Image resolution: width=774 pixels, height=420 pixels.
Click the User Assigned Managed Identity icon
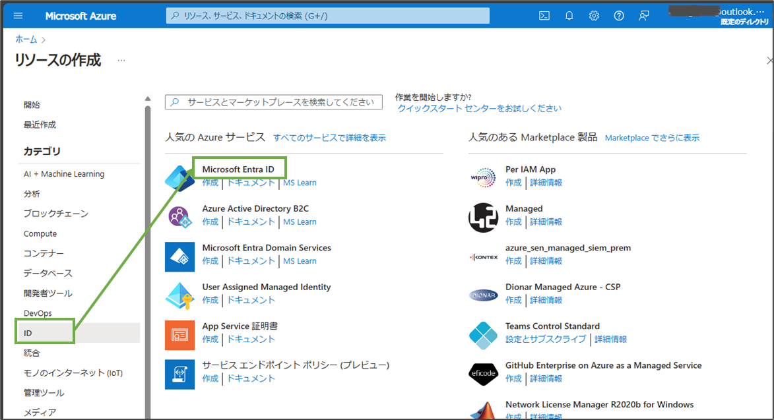(179, 296)
